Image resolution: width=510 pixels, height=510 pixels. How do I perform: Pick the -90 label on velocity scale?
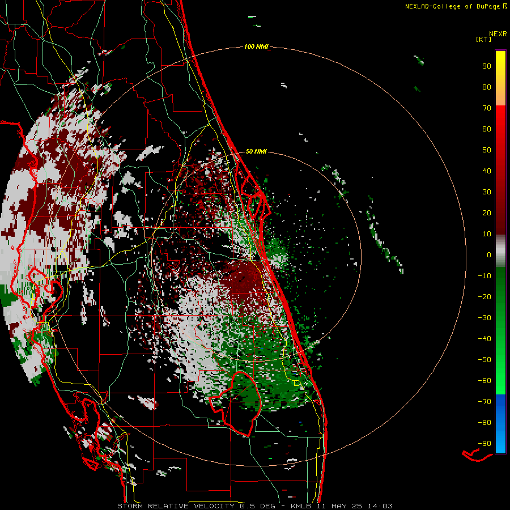[x=484, y=444]
